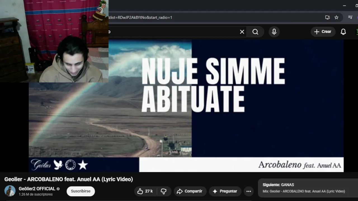The width and height of the screenshot is (358, 201).
Task: Clear the YouTube search box
Action: (x=242, y=32)
